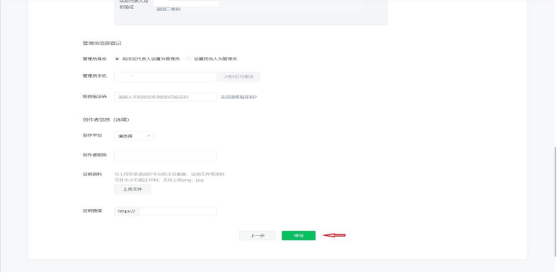Select the set-another-person-as-administrator radio option
The height and width of the screenshot is (273, 557).
pyautogui.click(x=188, y=59)
